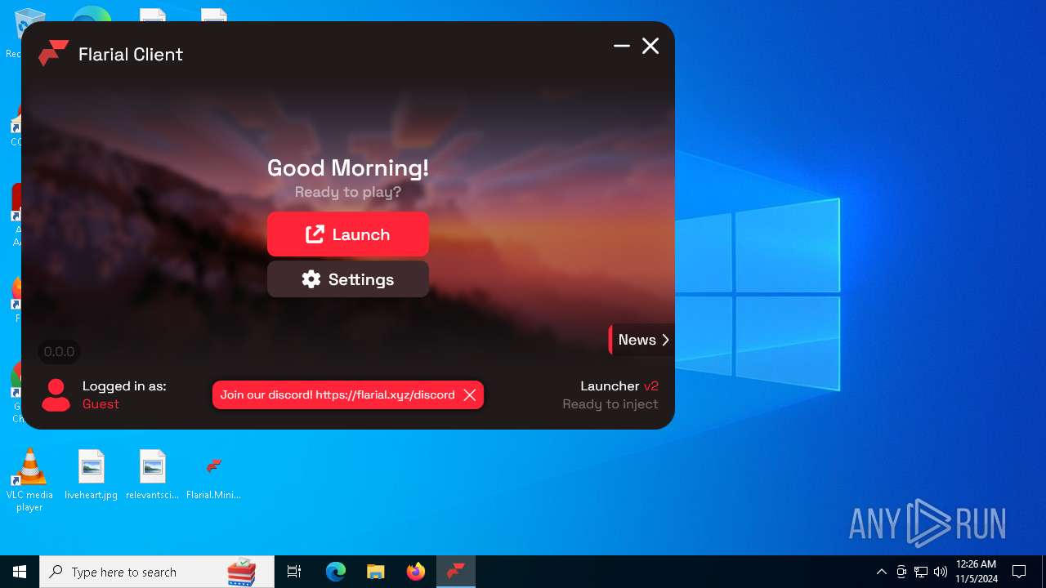Click the user avatar icon
The width and height of the screenshot is (1046, 588).
coord(56,395)
